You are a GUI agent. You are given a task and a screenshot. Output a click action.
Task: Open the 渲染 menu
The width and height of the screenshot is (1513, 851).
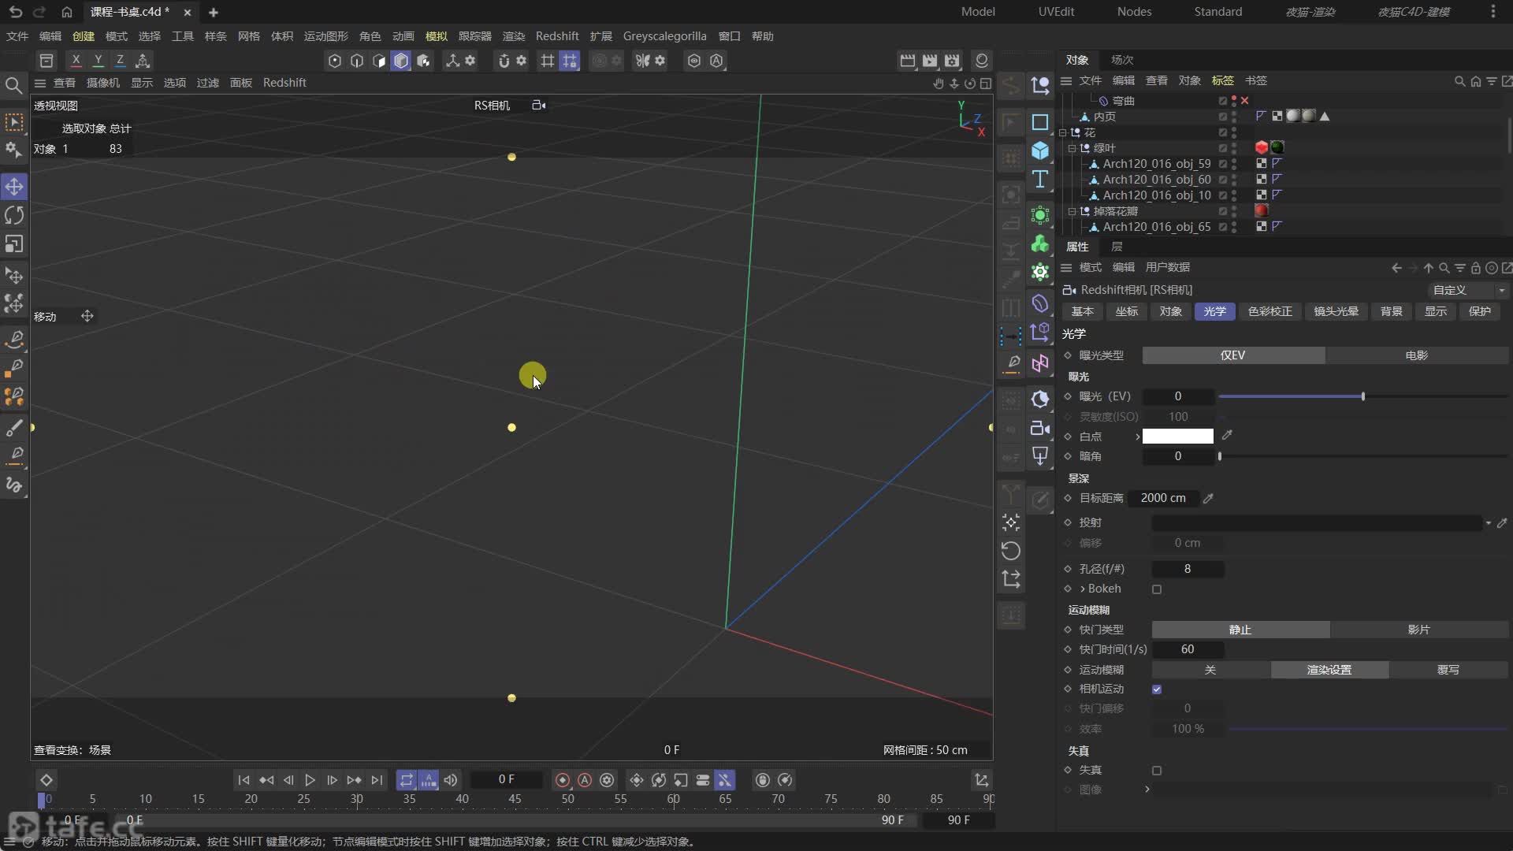click(x=514, y=36)
